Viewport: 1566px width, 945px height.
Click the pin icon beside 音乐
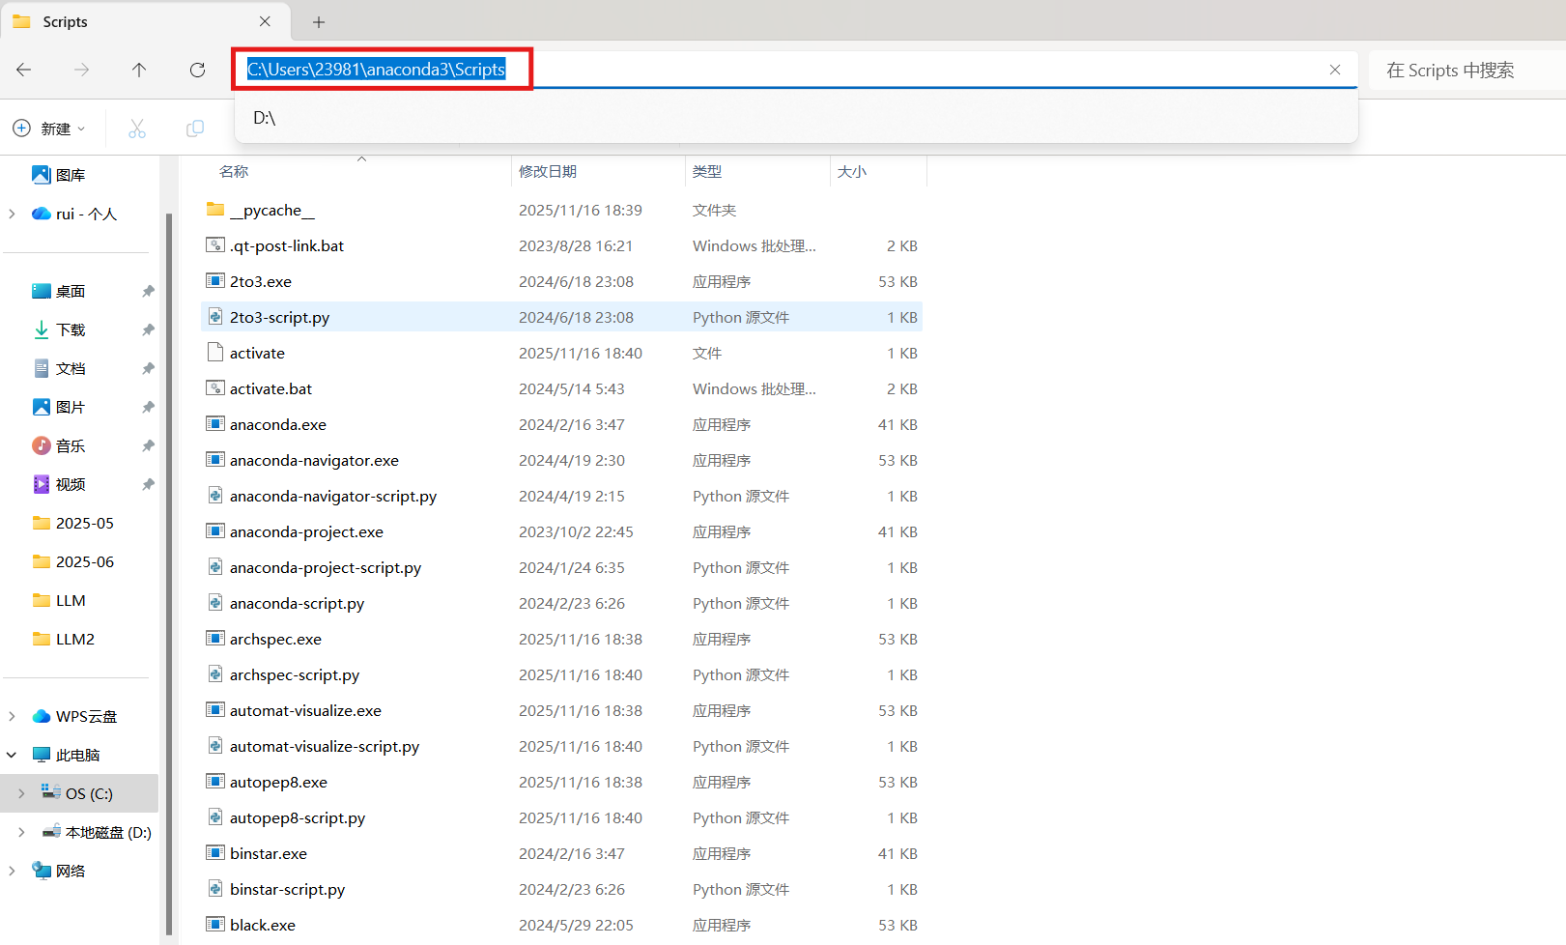click(x=148, y=445)
